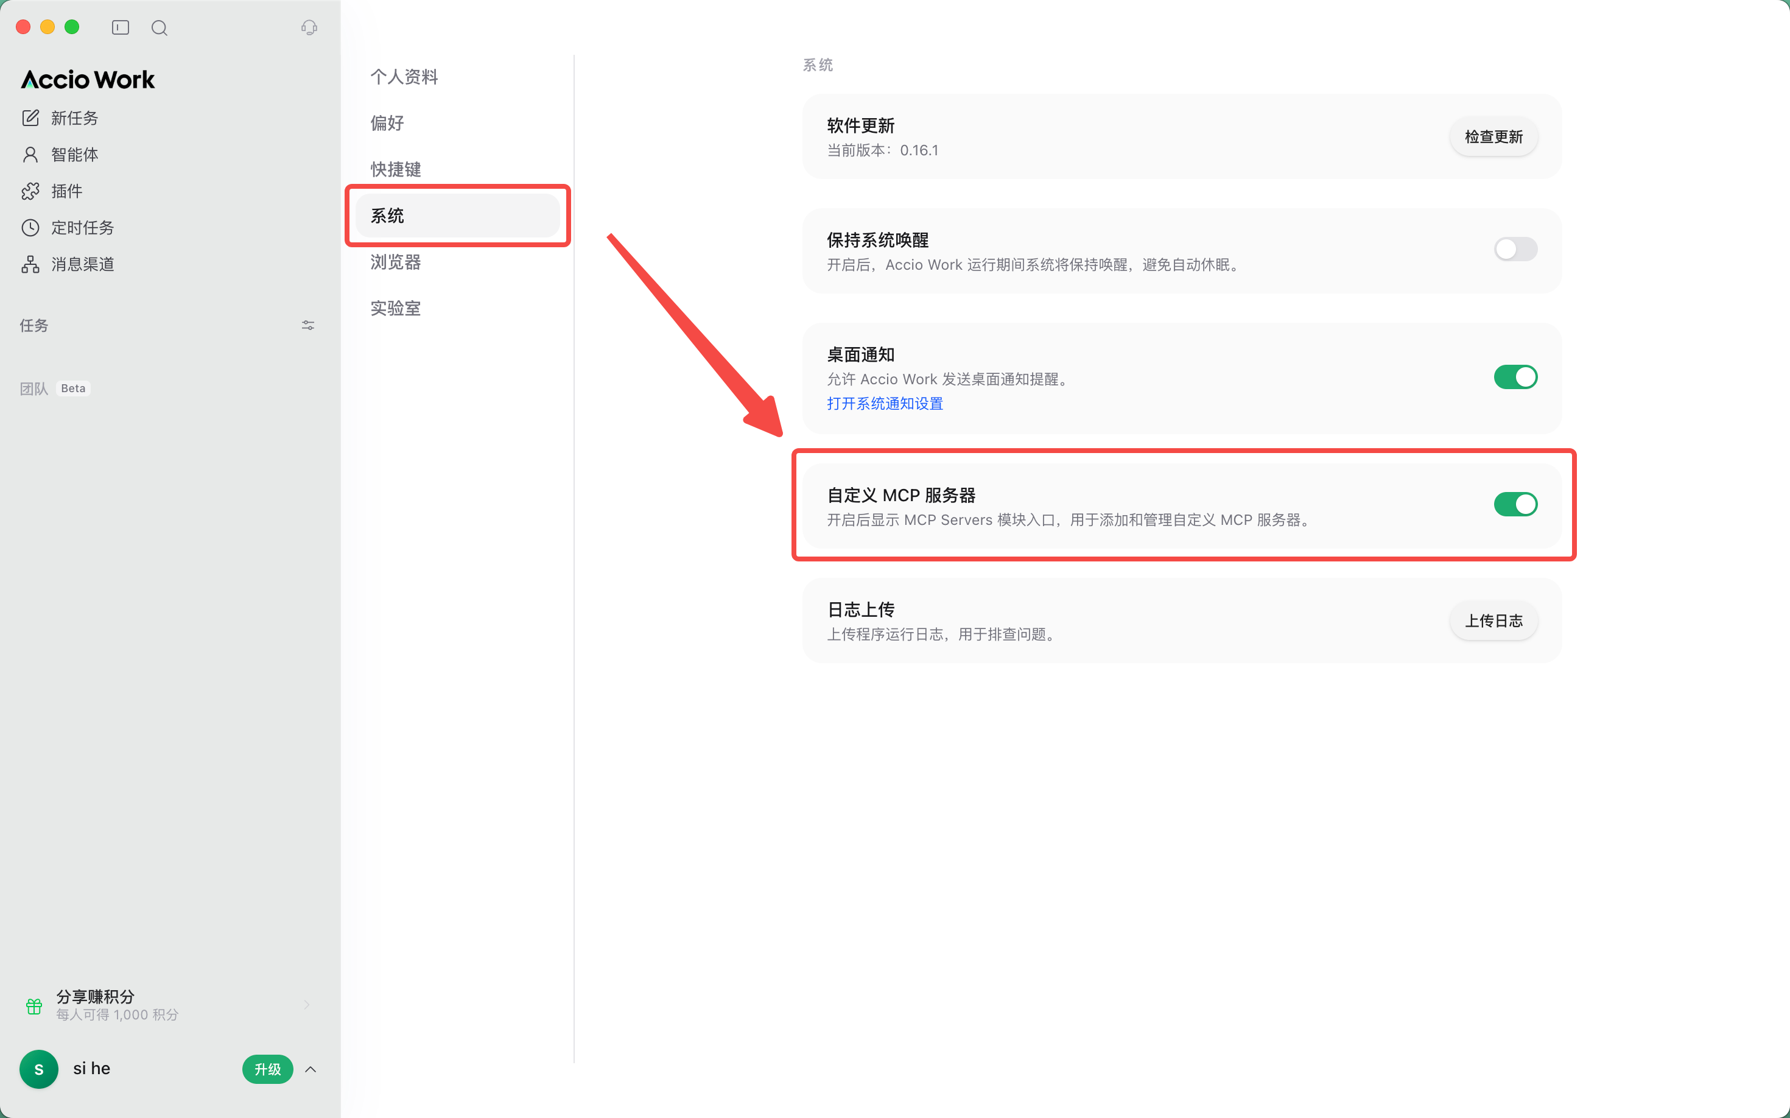
Task: Click the Beta badge
Action: (73, 388)
